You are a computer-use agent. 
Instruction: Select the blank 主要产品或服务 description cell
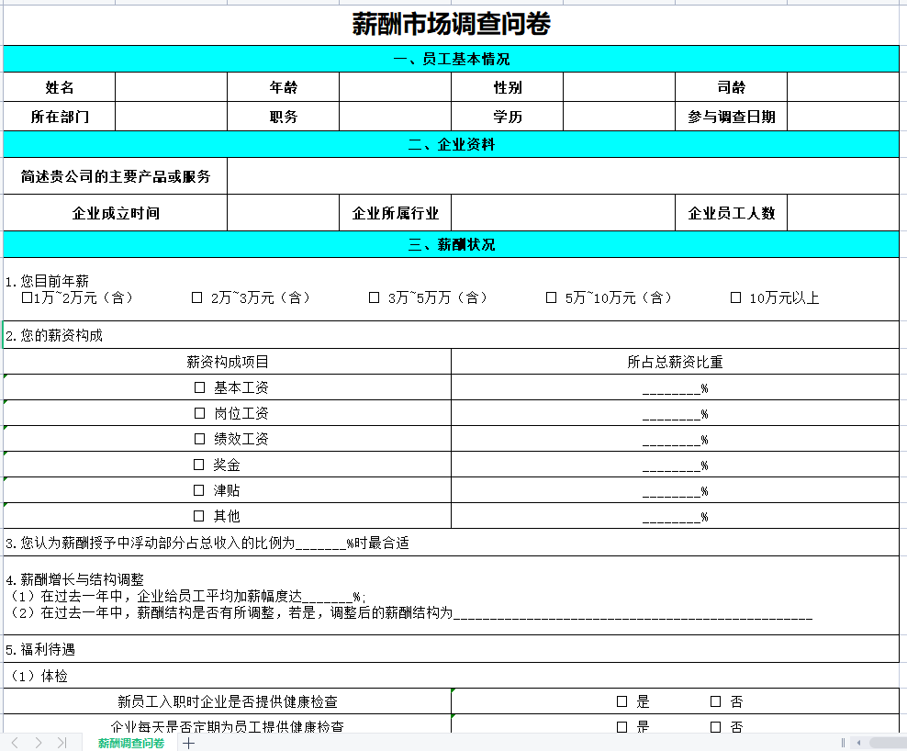point(563,176)
